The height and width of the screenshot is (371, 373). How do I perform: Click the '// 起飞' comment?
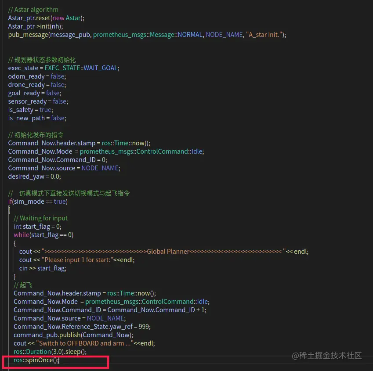tap(23, 285)
